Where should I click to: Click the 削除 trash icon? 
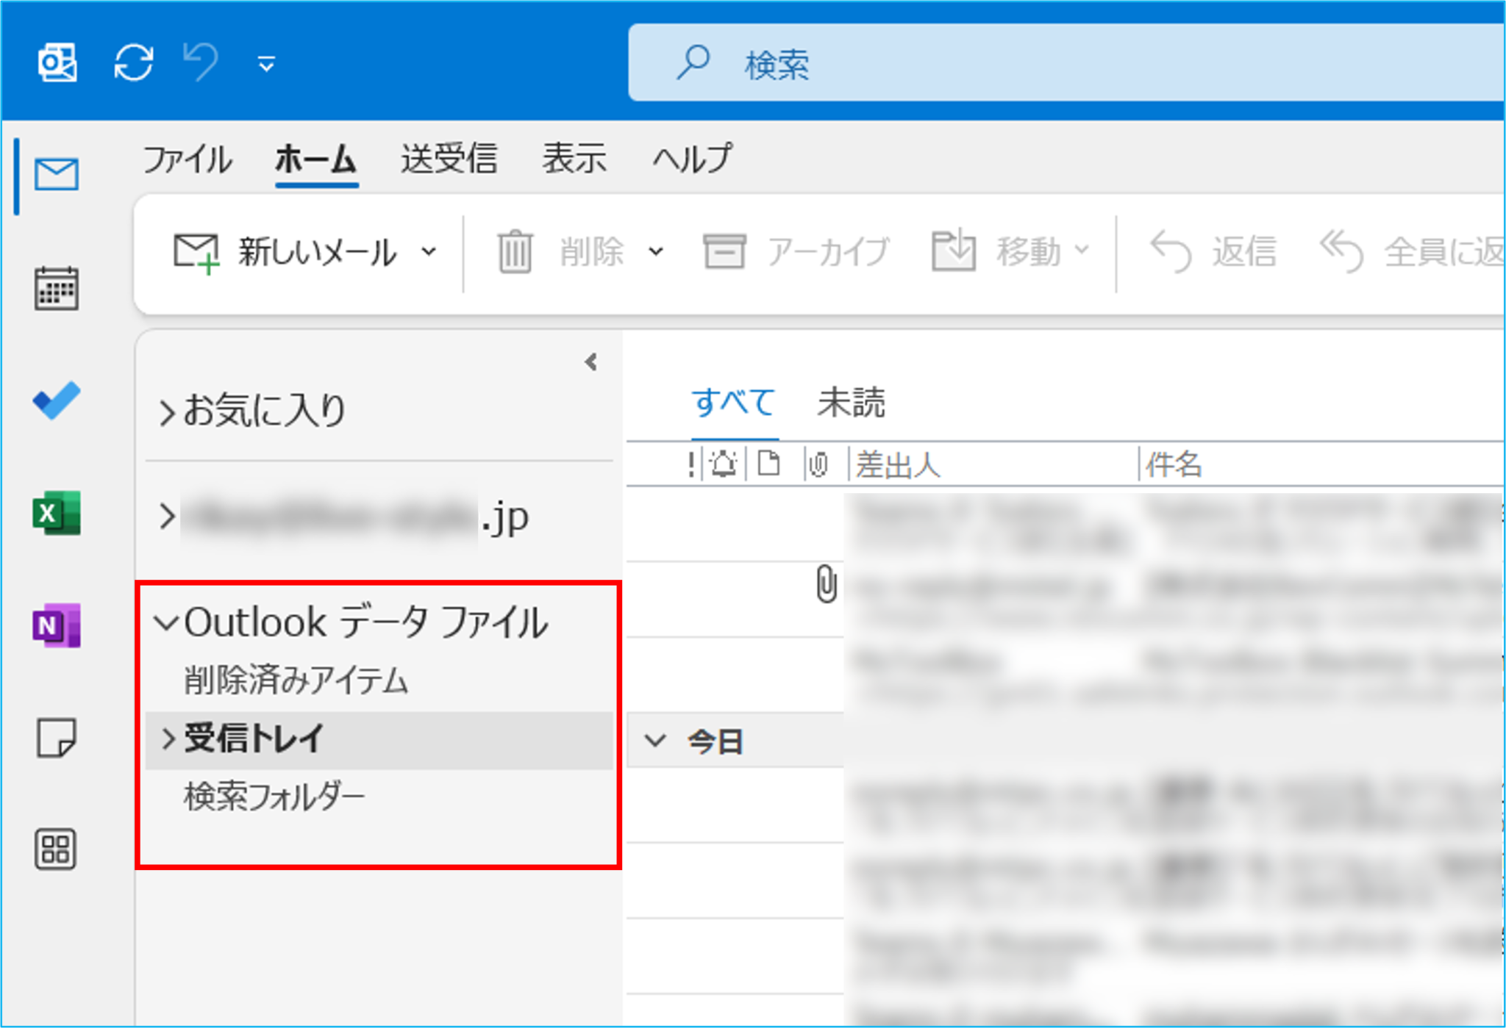(515, 252)
